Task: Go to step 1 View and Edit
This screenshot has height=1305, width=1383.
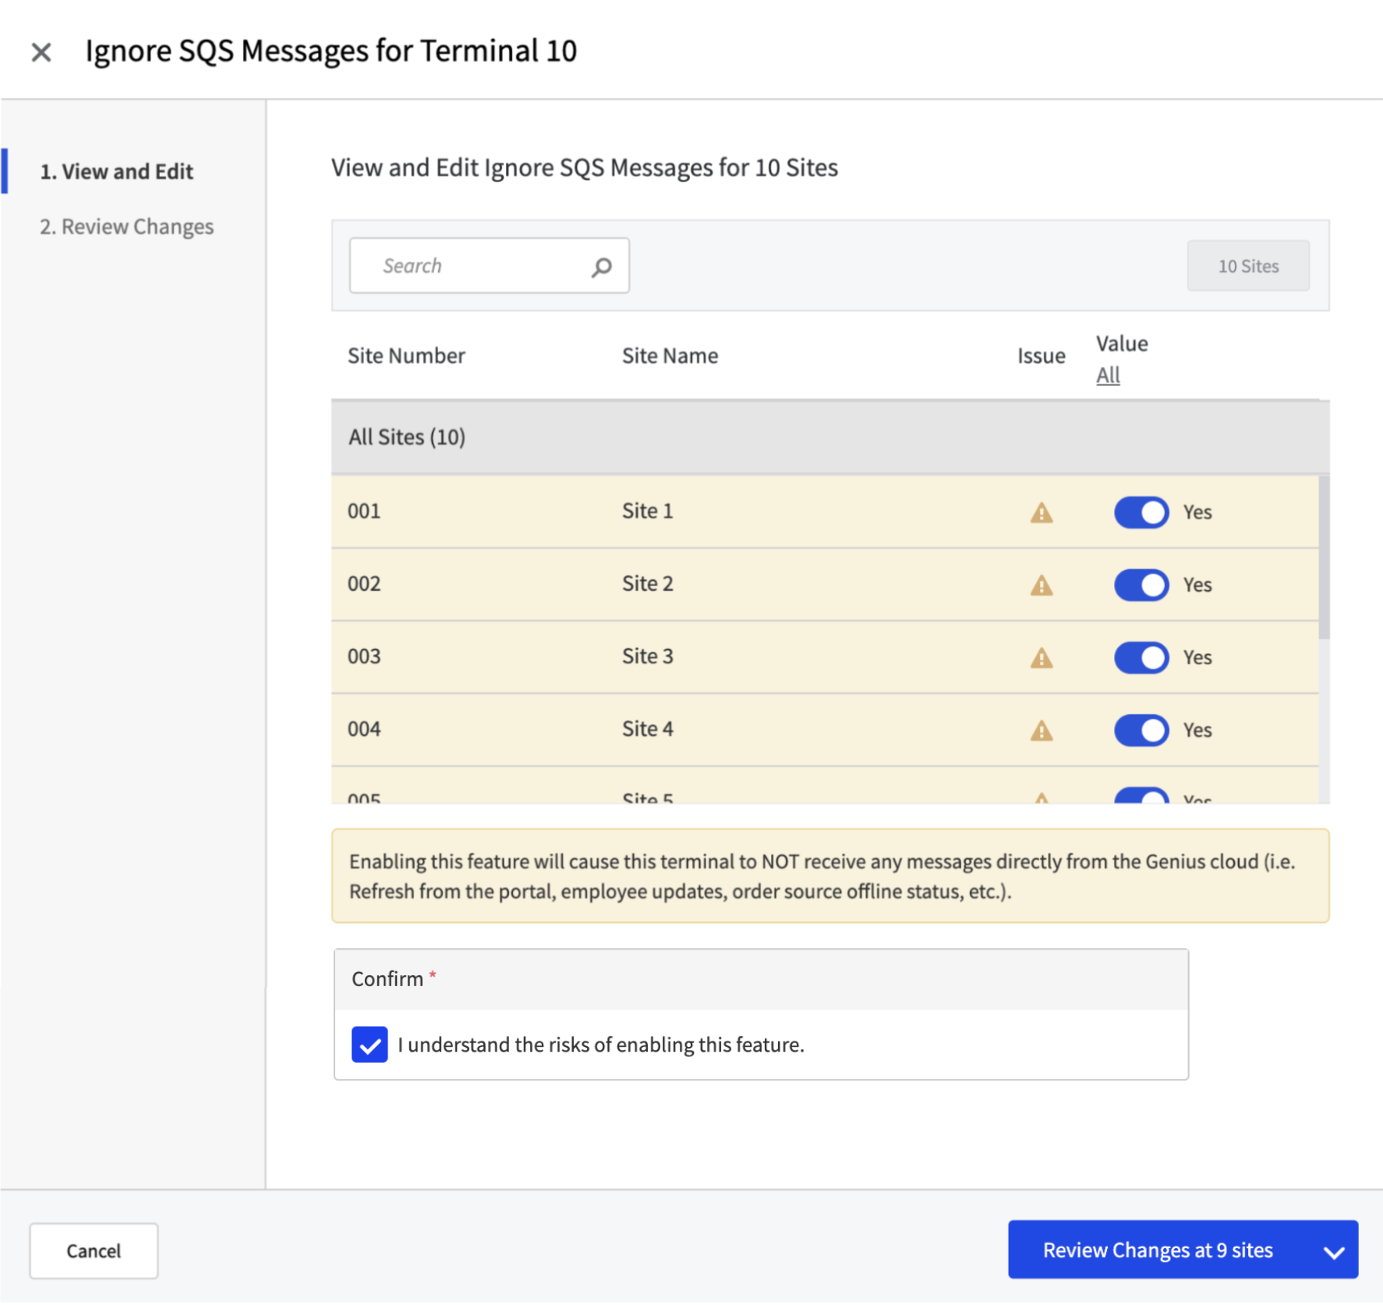Action: click(x=116, y=172)
